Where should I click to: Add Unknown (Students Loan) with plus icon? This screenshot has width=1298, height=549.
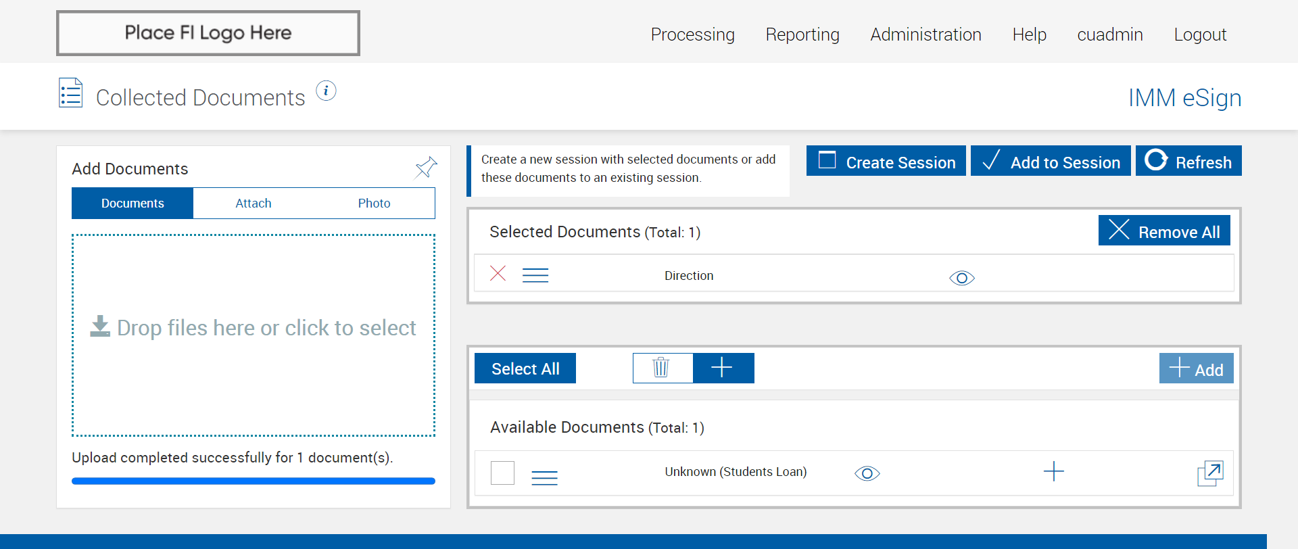tap(1053, 471)
